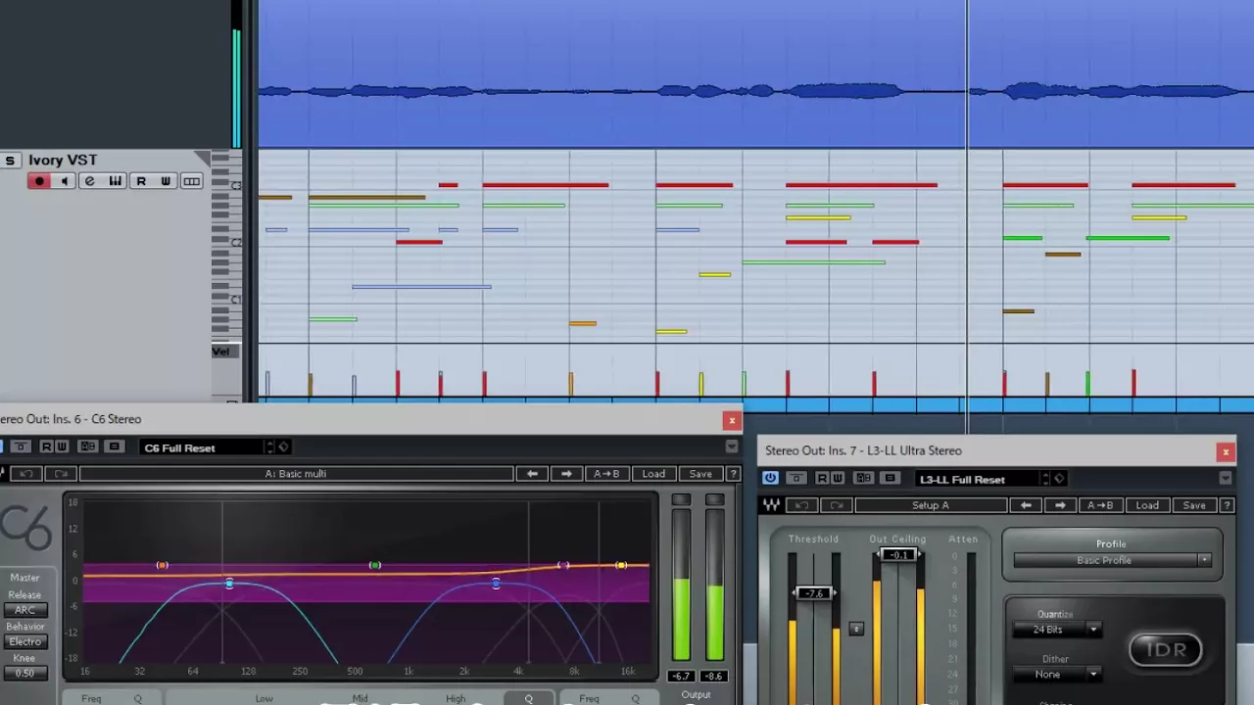Toggle record enable on Ivory VST track
The image size is (1254, 705).
(x=39, y=181)
